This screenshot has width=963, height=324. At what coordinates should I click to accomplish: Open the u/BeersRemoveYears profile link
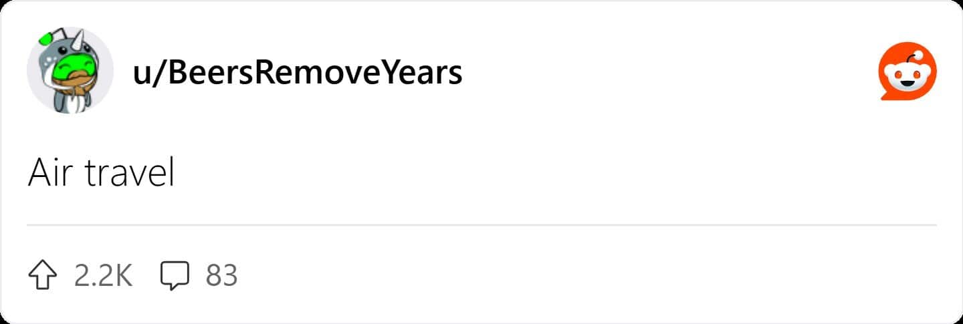click(x=298, y=72)
